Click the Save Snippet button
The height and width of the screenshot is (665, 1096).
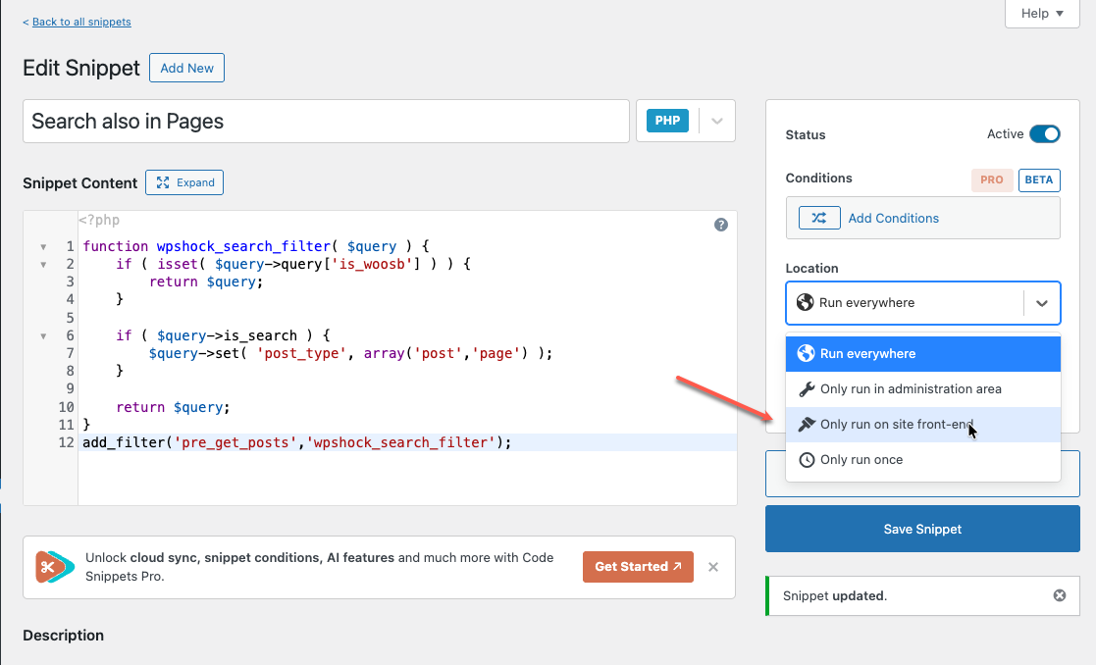pyautogui.click(x=922, y=529)
